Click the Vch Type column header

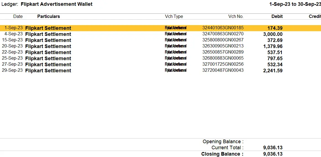174,17
